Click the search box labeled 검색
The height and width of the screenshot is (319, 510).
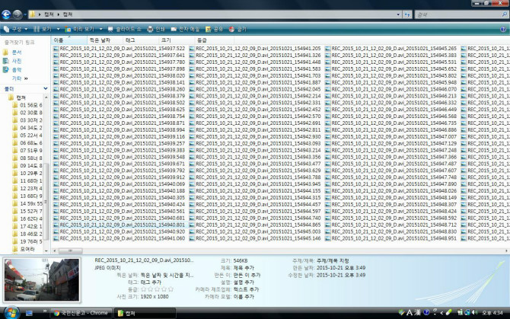[x=458, y=14]
